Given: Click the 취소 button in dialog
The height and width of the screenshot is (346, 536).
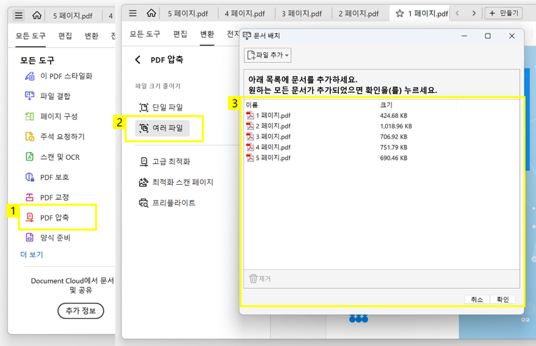Looking at the screenshot, I should point(477,299).
